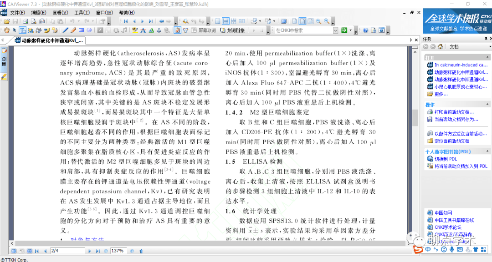The width and height of the screenshot is (492, 262).
Task: Click the blue Back navigation arrow
Action: (x=161, y=21)
